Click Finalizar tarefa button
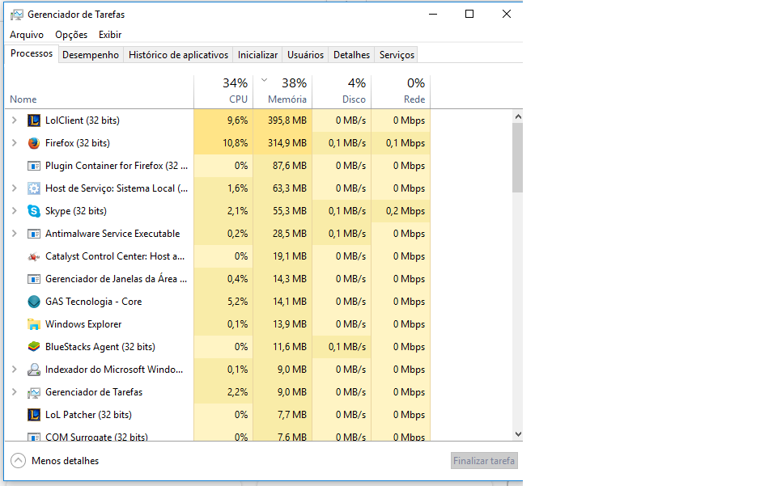The height and width of the screenshot is (486, 777). pos(484,461)
